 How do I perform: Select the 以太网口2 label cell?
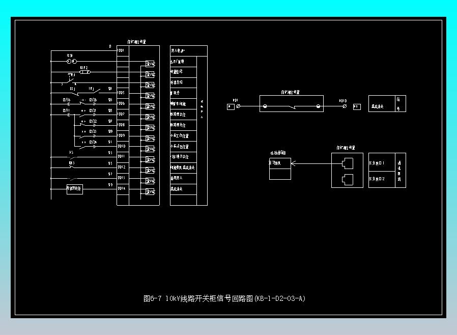(x=382, y=179)
